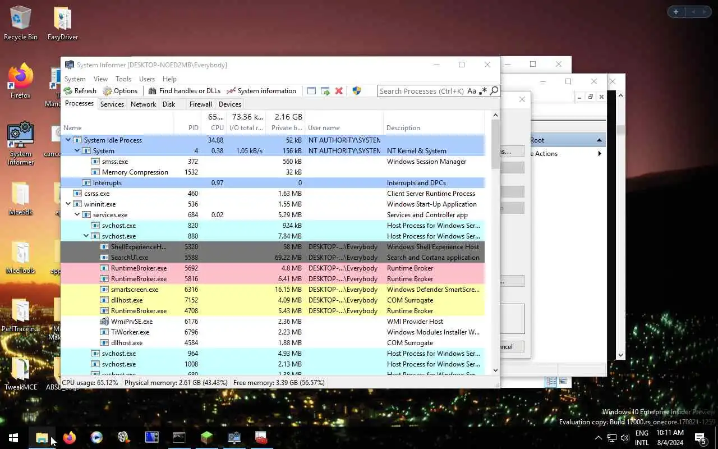The height and width of the screenshot is (449, 718).
Task: Toggle the Aa case-sensitive search option
Action: [x=472, y=91]
